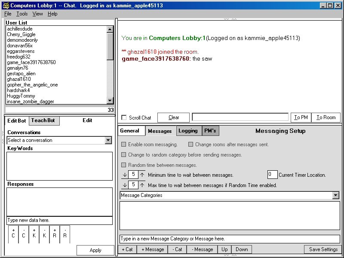
Task: Click the -K remove keyword button
Action: [x=44, y=234]
